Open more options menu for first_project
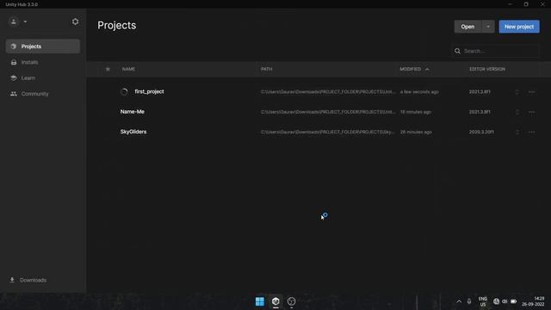This screenshot has width=551, height=310. coord(531,92)
